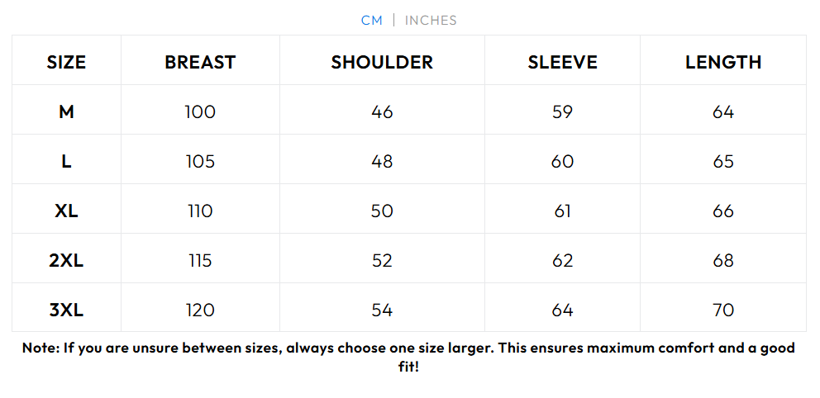
Task: Click shoulder value 48 for size L
Action: click(382, 161)
